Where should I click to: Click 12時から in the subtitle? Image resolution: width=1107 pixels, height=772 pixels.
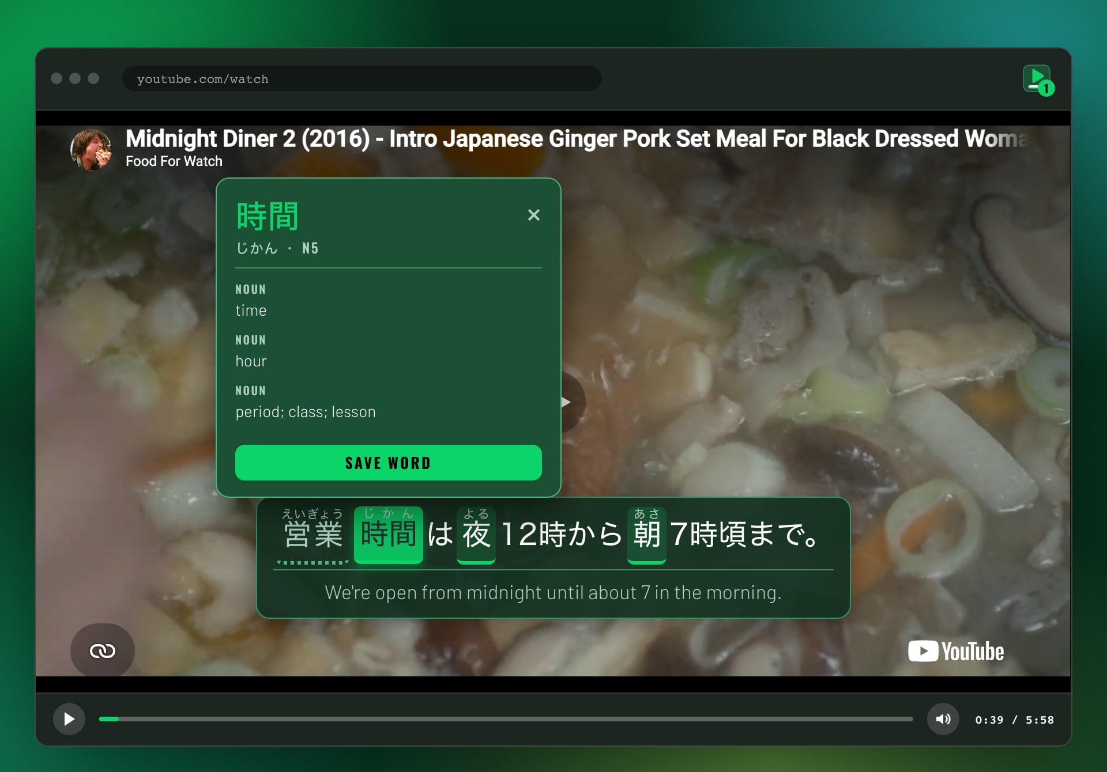coord(561,534)
